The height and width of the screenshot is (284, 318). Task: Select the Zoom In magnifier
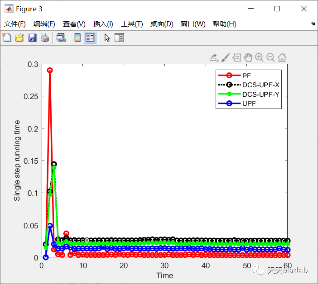click(259, 58)
